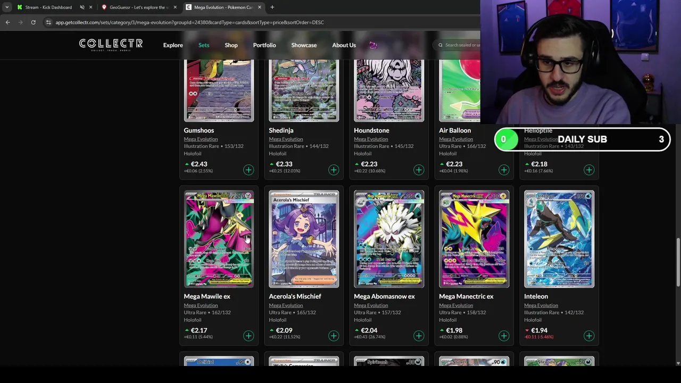Unmute the Kick Dashboard tab audio icon
Screen dimensions: 681x383
point(82,7)
